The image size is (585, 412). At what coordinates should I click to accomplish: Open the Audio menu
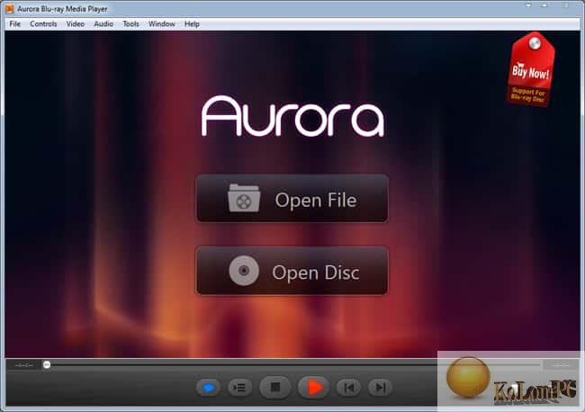coord(103,24)
